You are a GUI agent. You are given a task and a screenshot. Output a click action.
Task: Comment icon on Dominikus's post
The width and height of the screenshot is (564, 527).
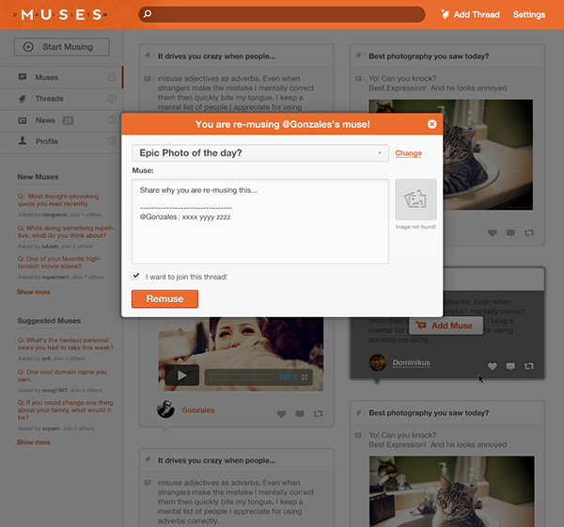[x=510, y=366]
